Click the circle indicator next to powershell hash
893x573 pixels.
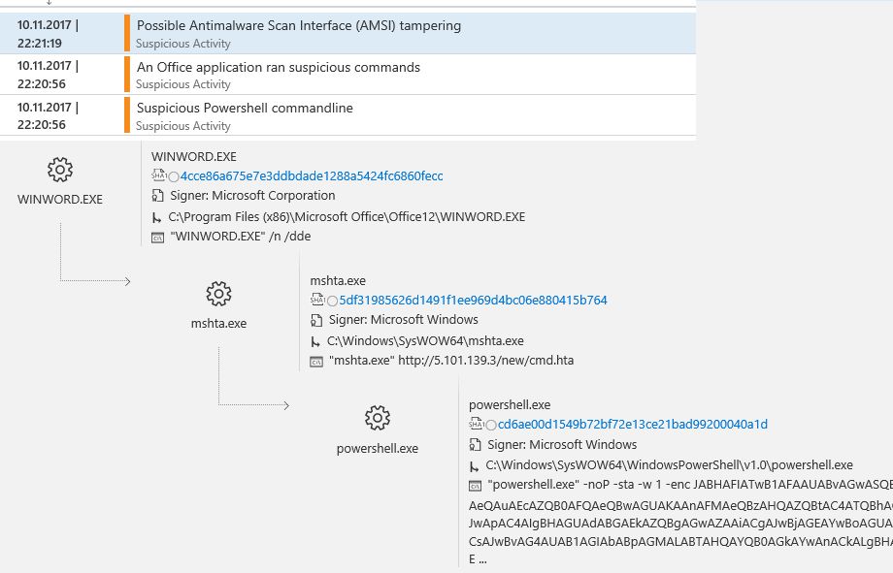pos(491,425)
